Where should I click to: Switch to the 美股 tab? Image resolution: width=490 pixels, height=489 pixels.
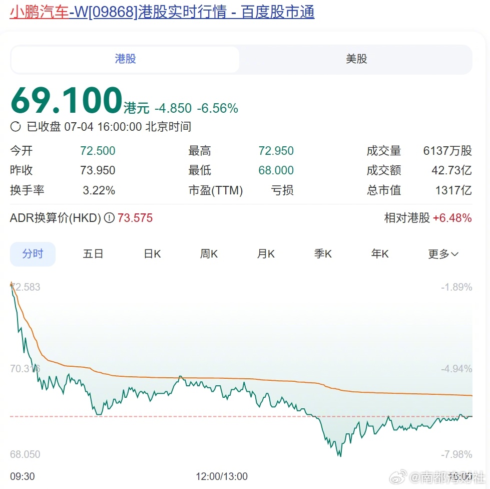pyautogui.click(x=356, y=59)
